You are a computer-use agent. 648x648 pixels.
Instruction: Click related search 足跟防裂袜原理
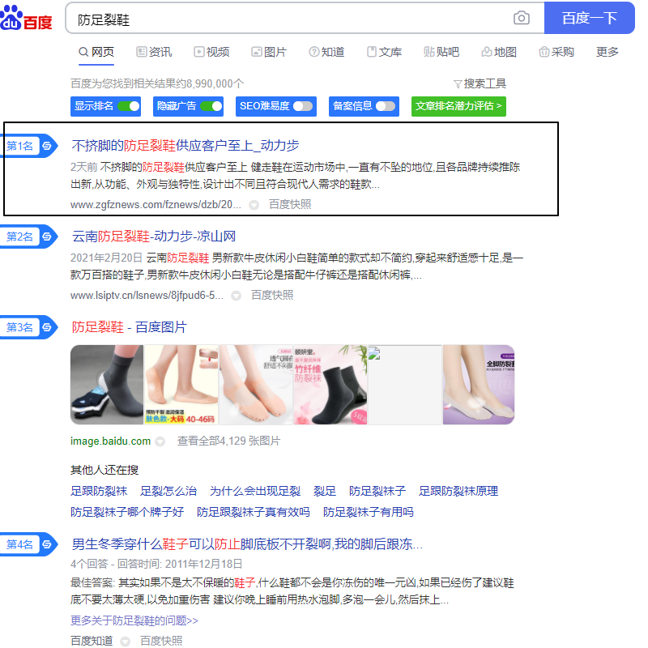coord(458,491)
